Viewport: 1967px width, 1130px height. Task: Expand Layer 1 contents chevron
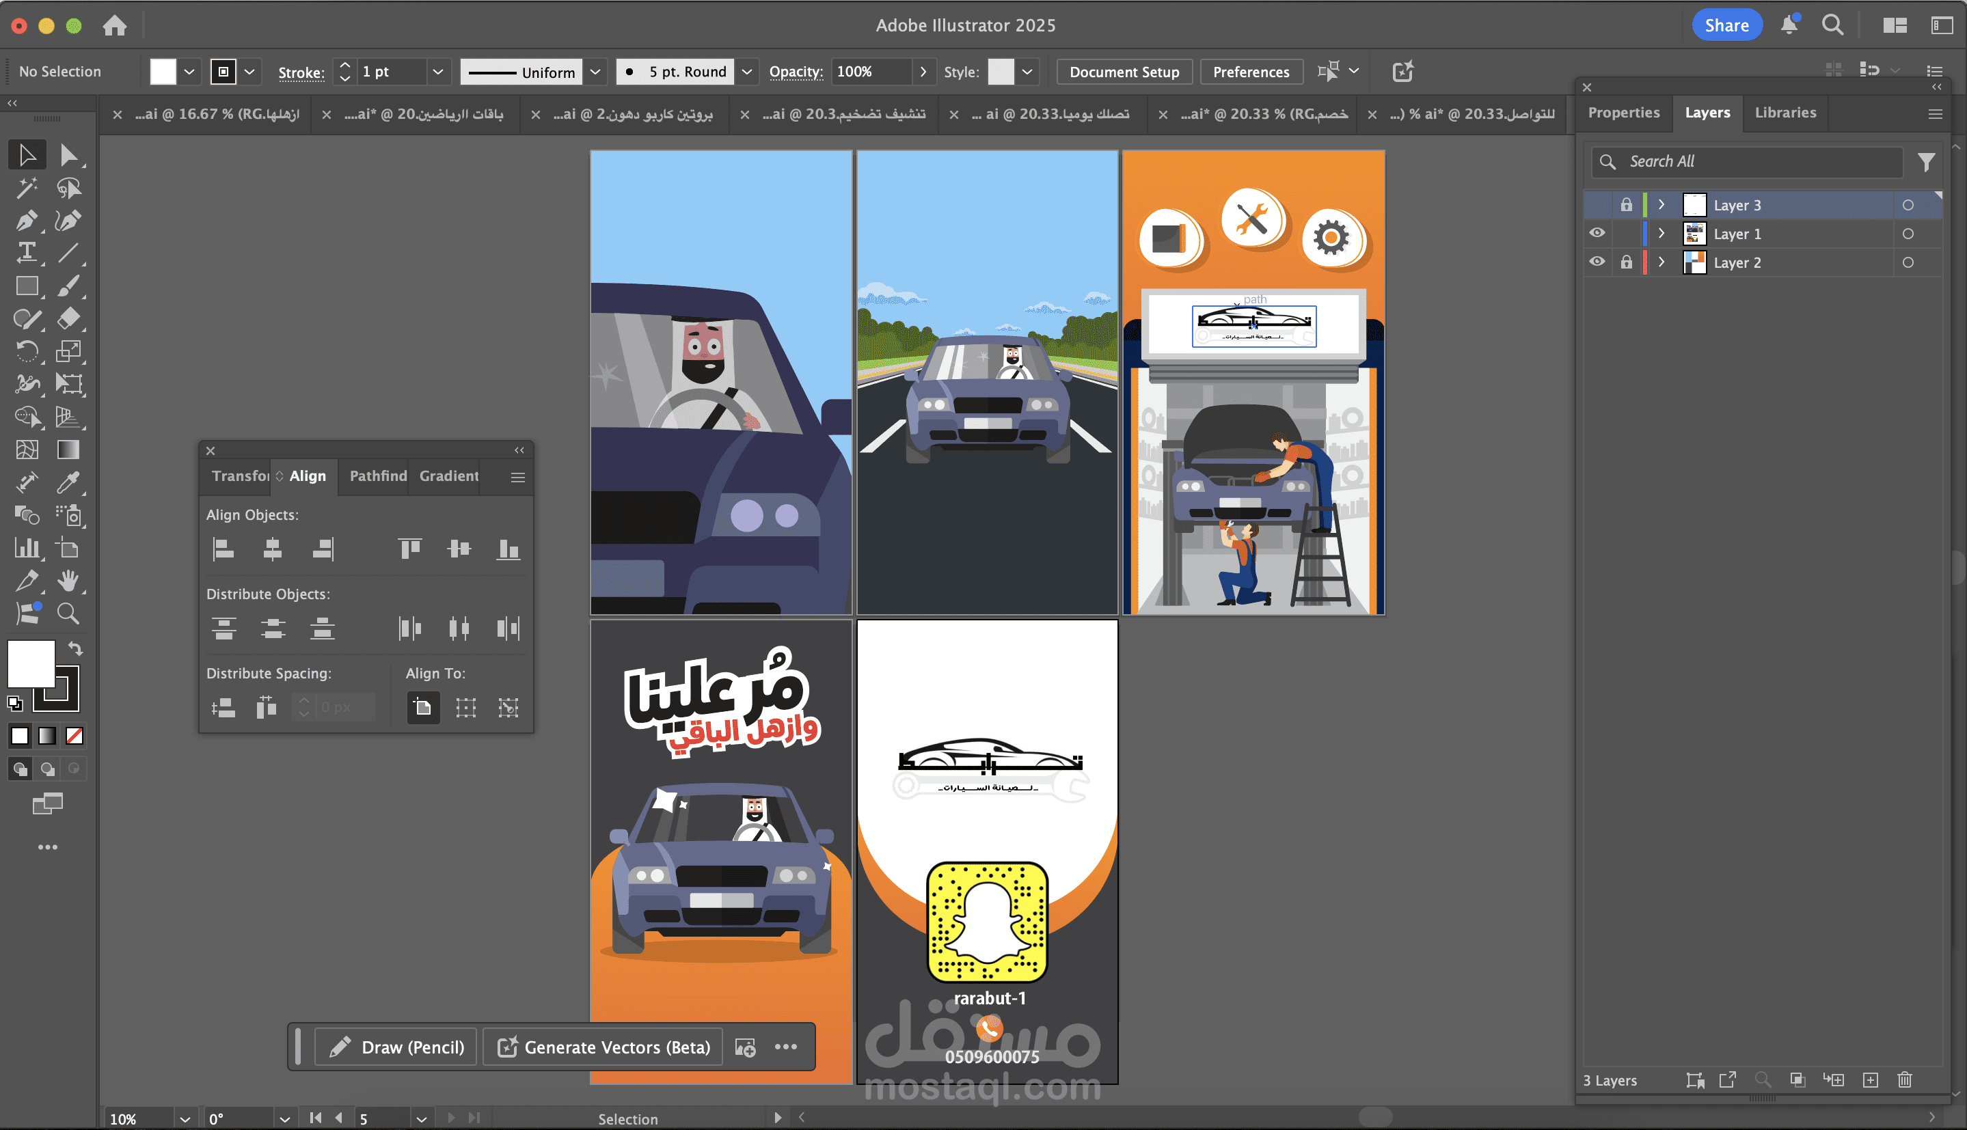(x=1661, y=233)
